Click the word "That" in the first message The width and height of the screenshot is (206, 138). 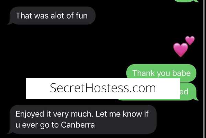tap(24, 16)
